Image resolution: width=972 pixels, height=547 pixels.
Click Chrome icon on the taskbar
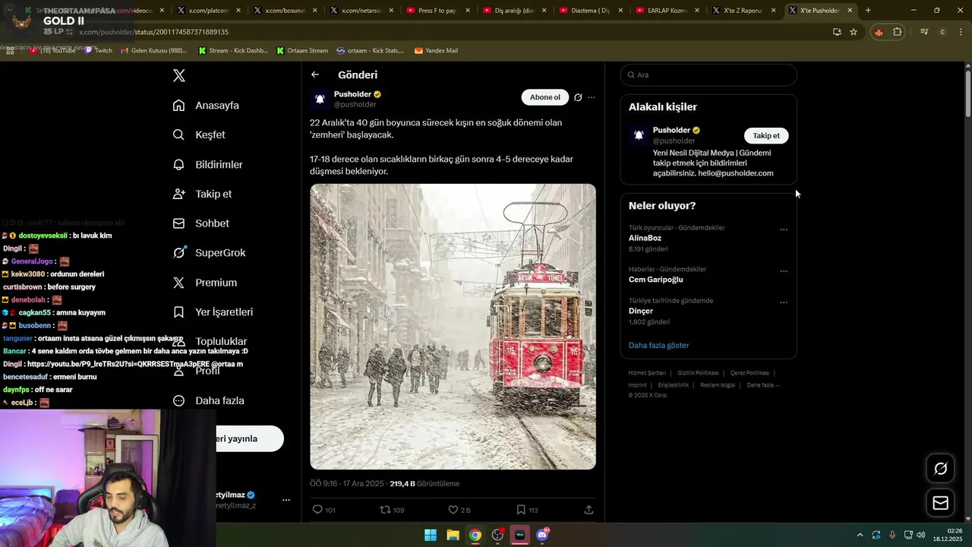click(x=475, y=535)
